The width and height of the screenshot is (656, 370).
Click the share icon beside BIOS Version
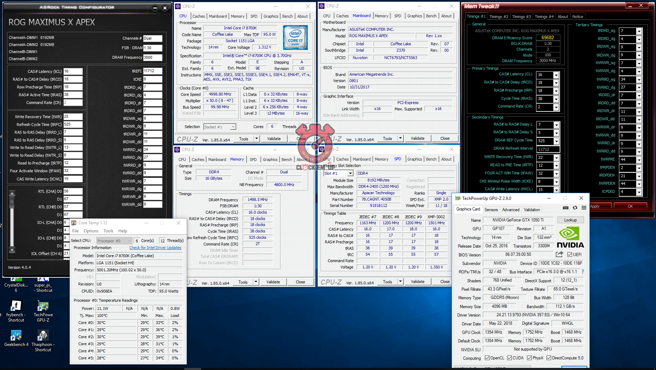pos(559,254)
